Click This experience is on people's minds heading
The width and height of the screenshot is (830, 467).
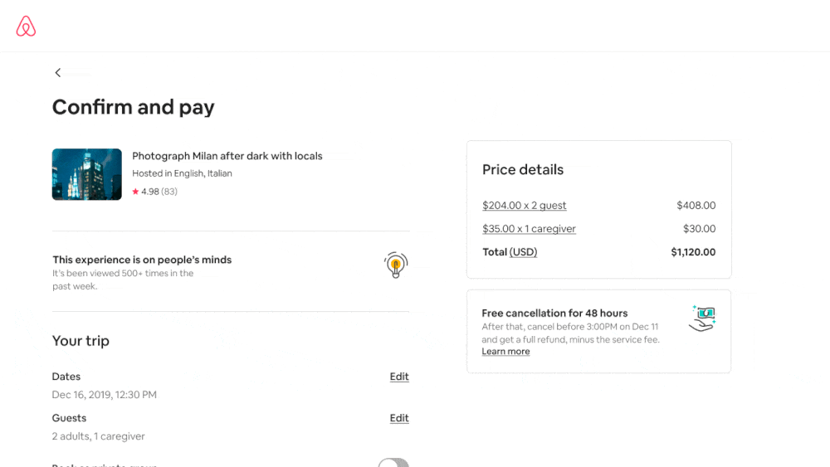(142, 260)
